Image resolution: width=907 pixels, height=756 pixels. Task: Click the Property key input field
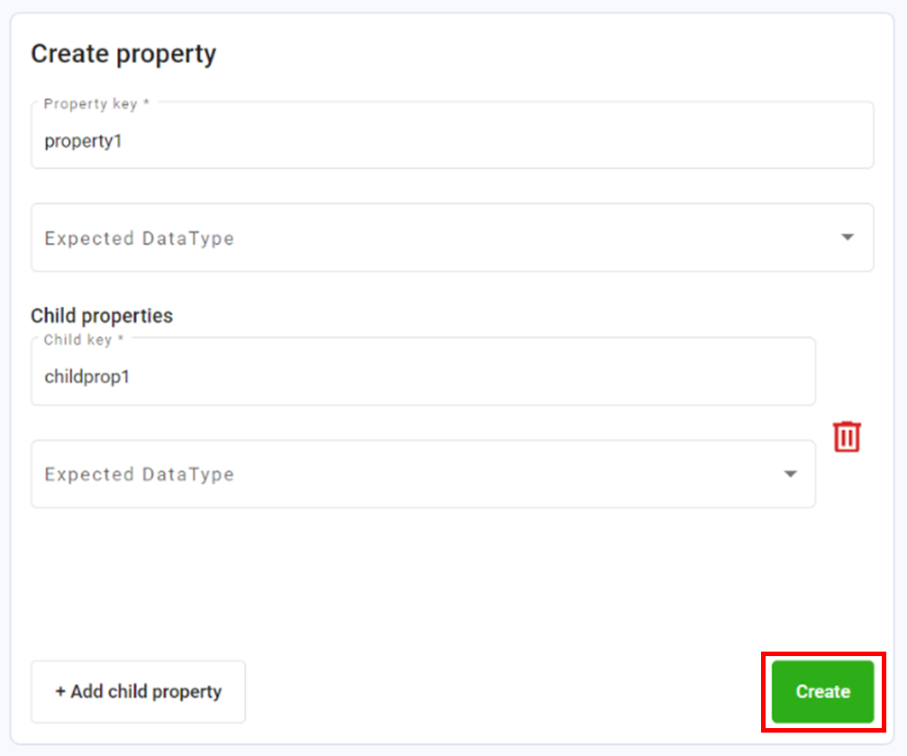tap(452, 140)
